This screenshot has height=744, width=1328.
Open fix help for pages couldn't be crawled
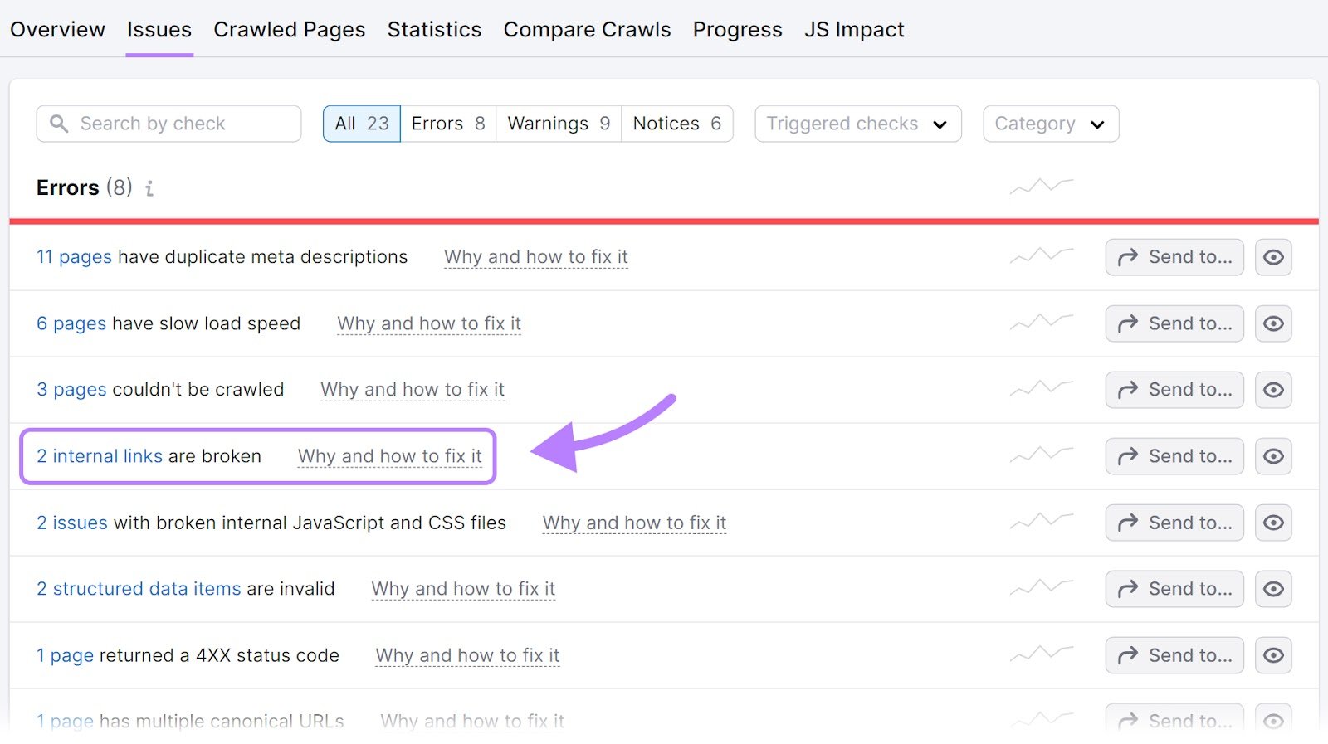[413, 390]
